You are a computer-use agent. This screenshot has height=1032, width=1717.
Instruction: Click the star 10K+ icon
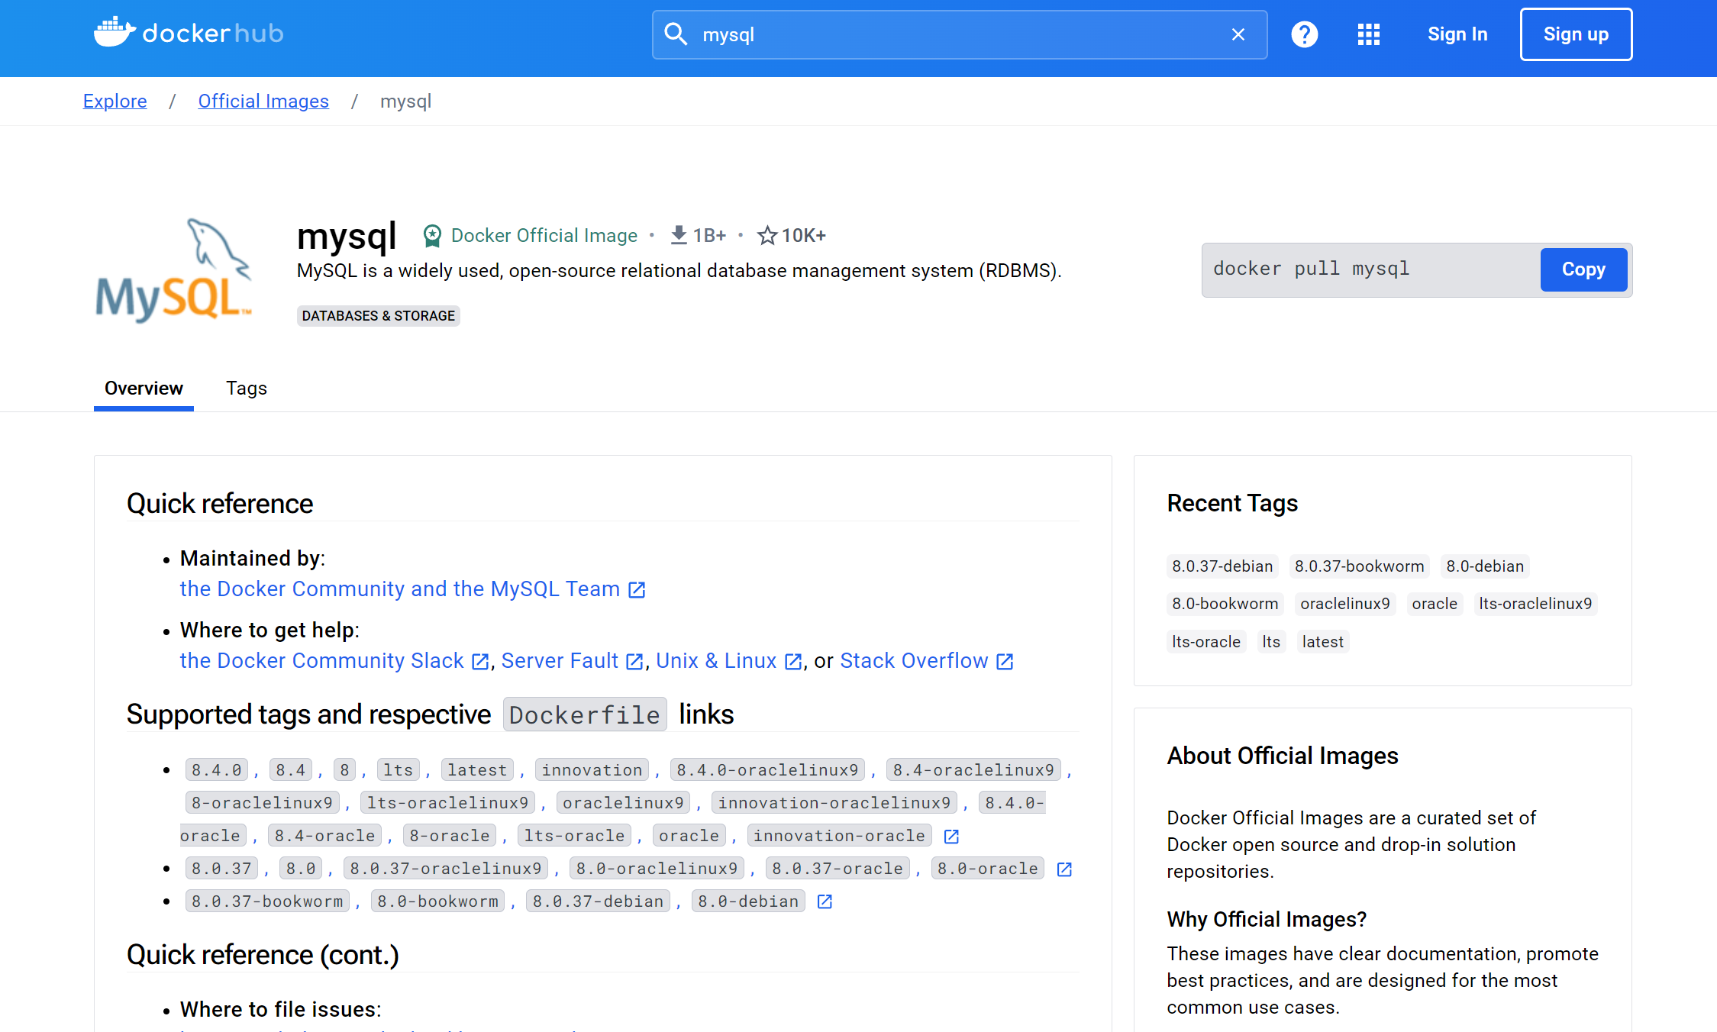tap(767, 236)
